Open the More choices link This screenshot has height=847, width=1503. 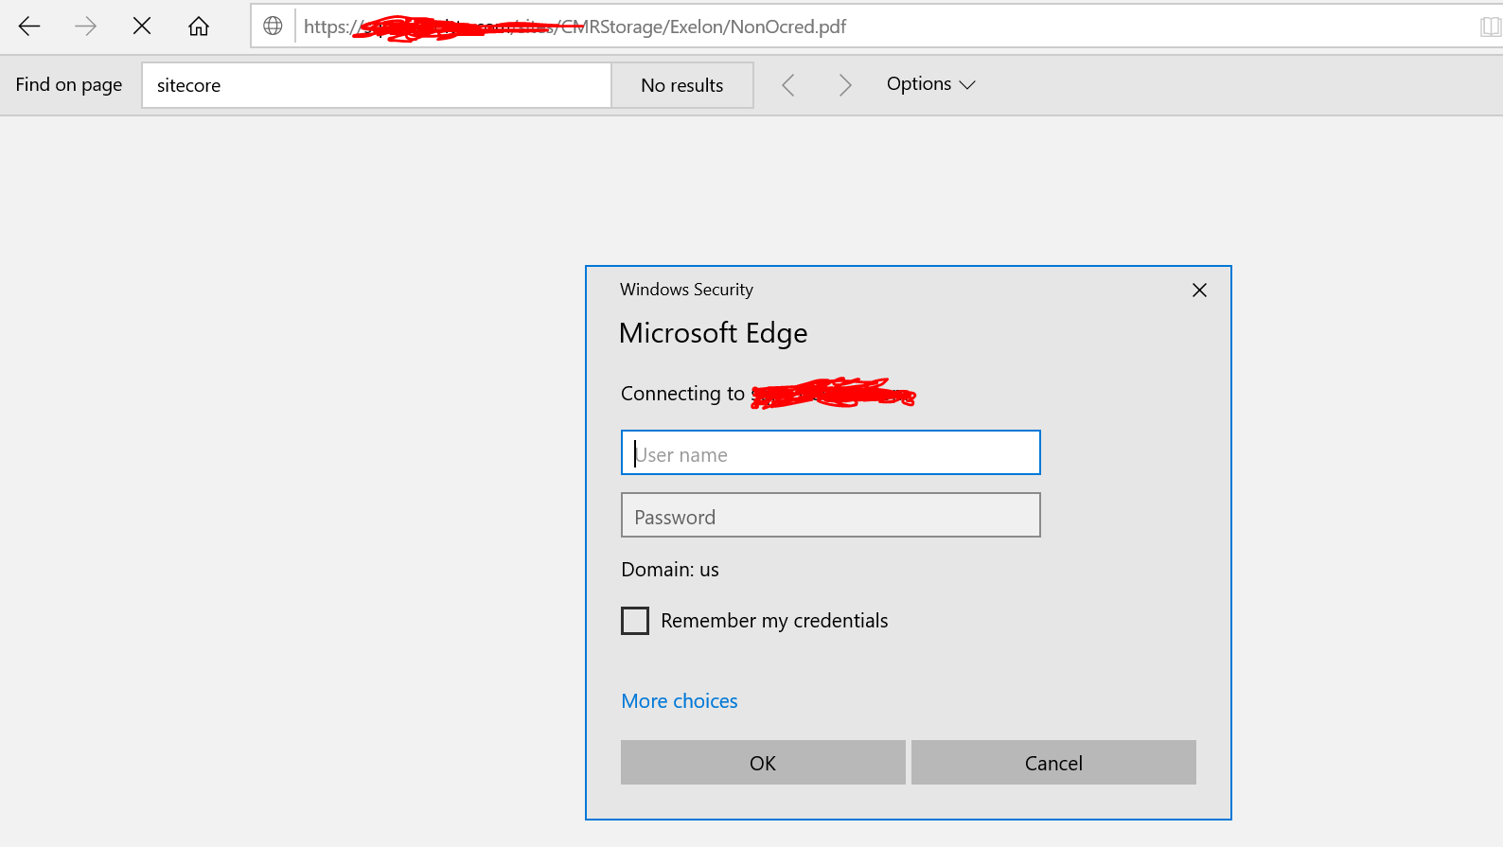coord(680,701)
